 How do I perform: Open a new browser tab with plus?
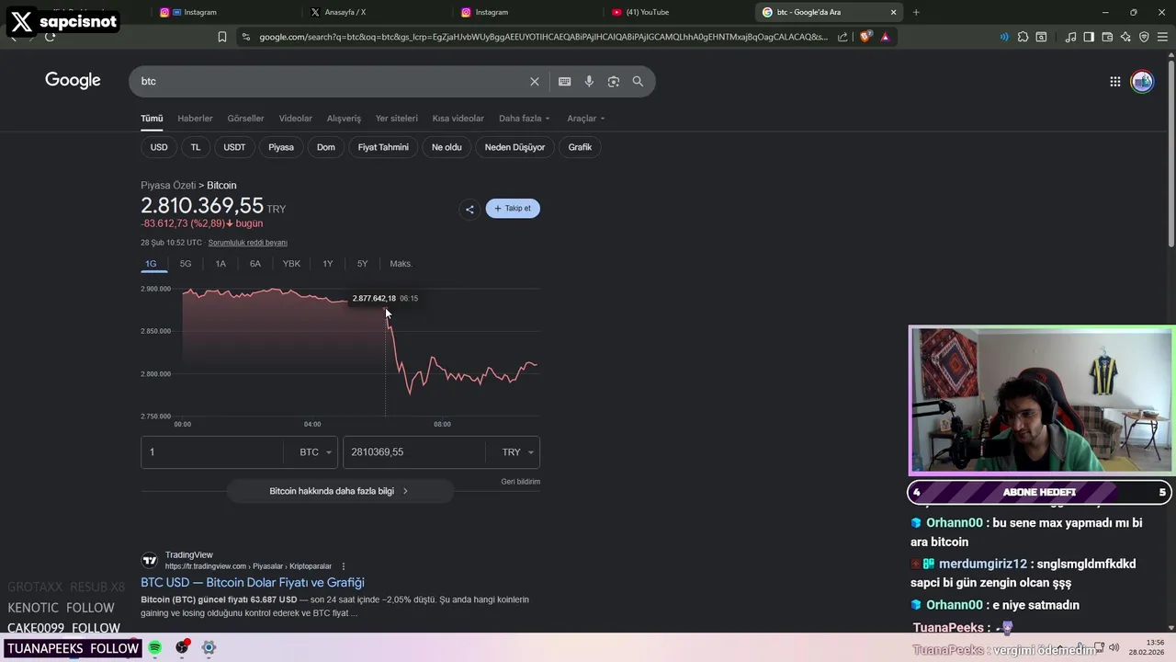tap(916, 12)
